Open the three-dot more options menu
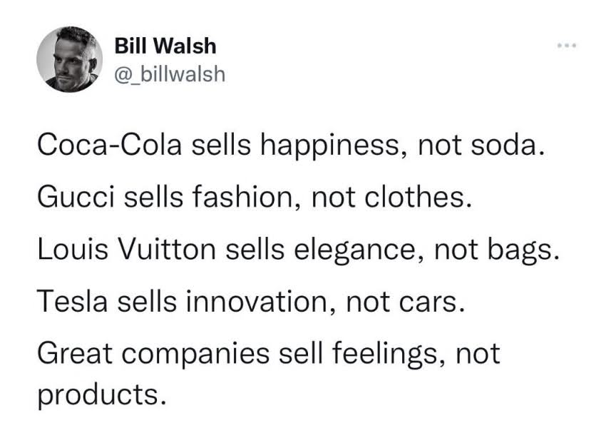Screen dimensions: 616x448 (567, 46)
